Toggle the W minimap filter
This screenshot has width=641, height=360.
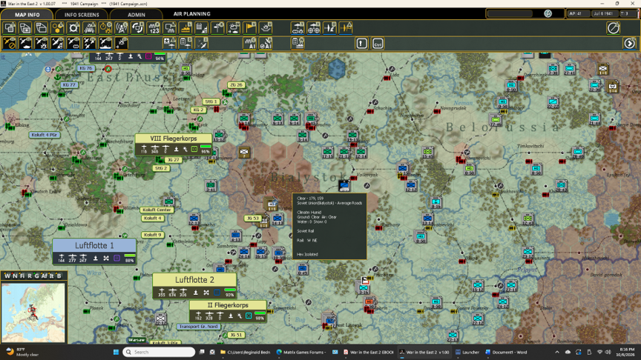click(7, 276)
